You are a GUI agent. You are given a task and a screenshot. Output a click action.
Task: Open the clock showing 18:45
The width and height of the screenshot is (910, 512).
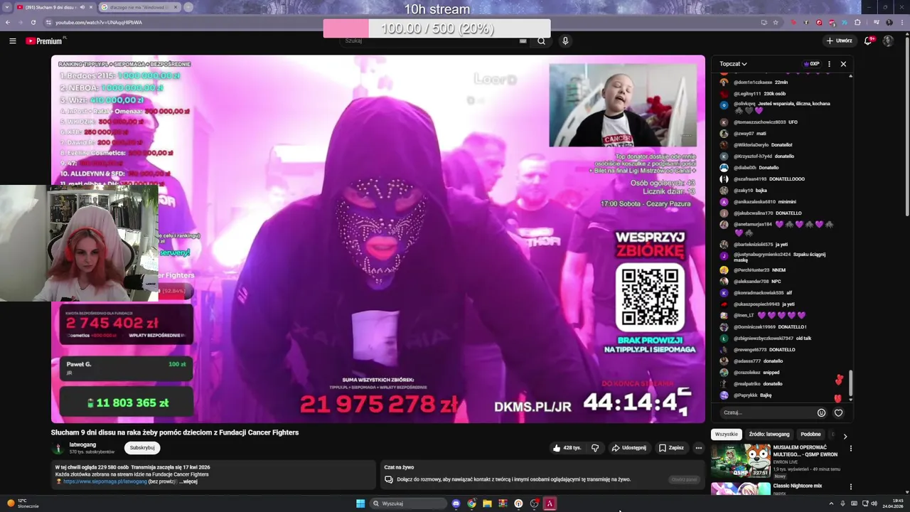point(892,503)
